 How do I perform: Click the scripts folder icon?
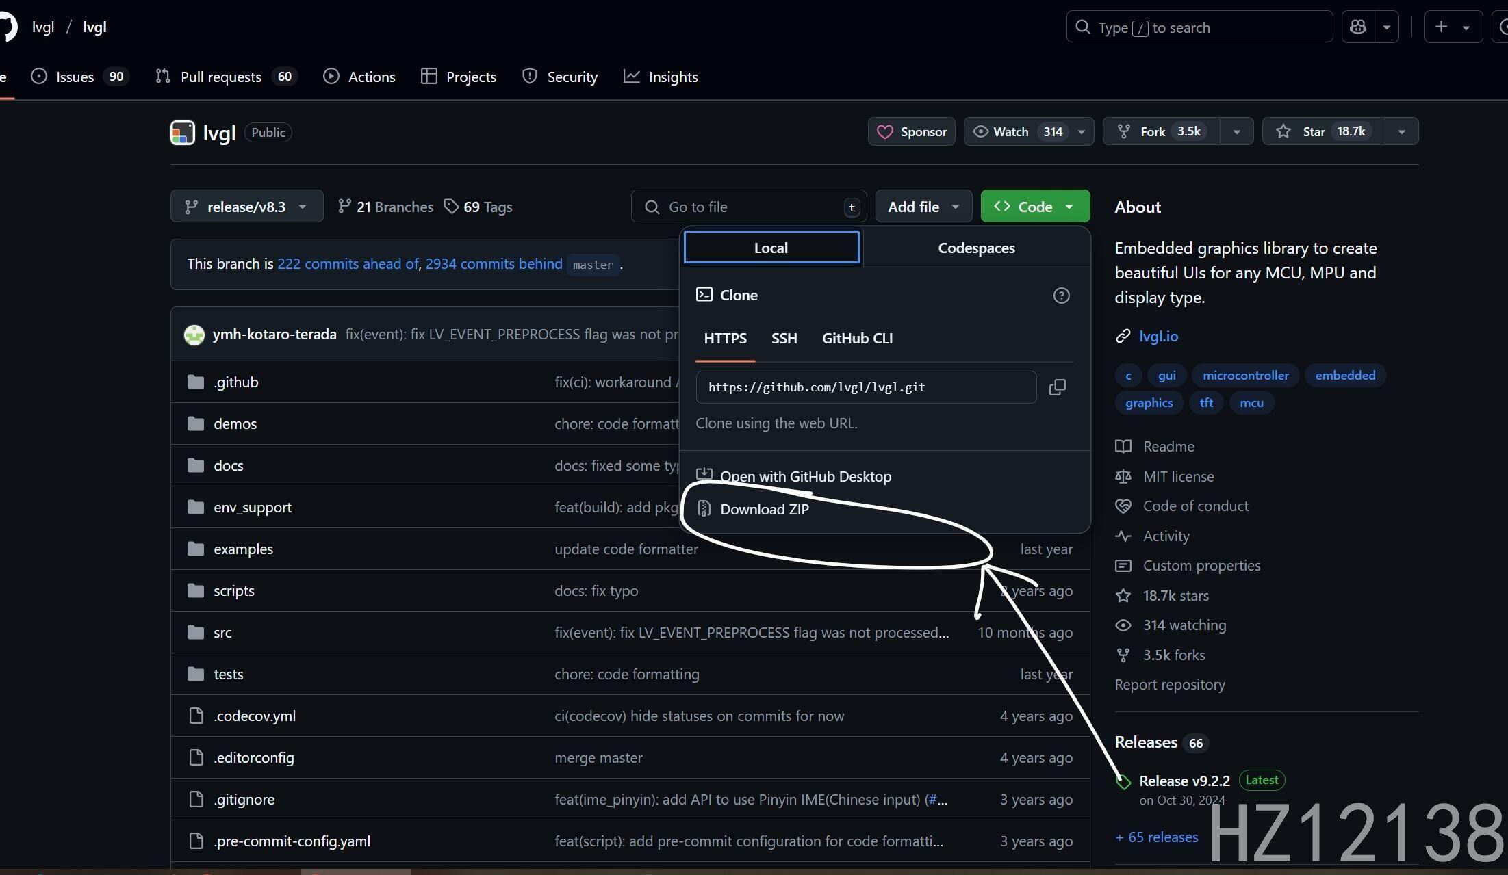coord(196,590)
